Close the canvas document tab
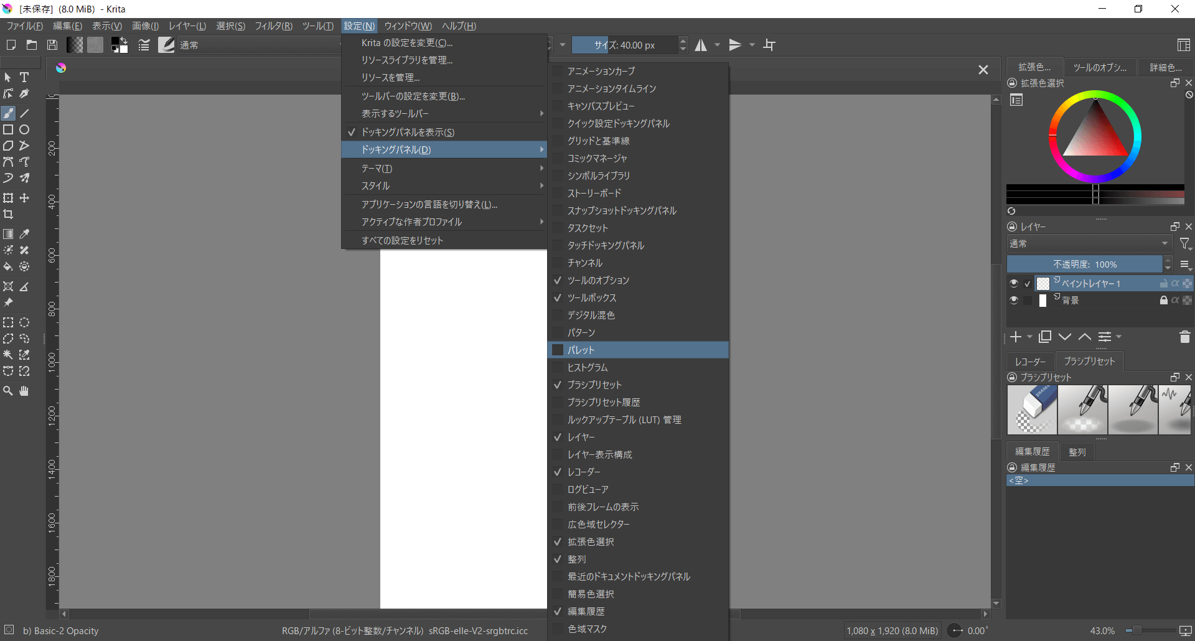 983,70
